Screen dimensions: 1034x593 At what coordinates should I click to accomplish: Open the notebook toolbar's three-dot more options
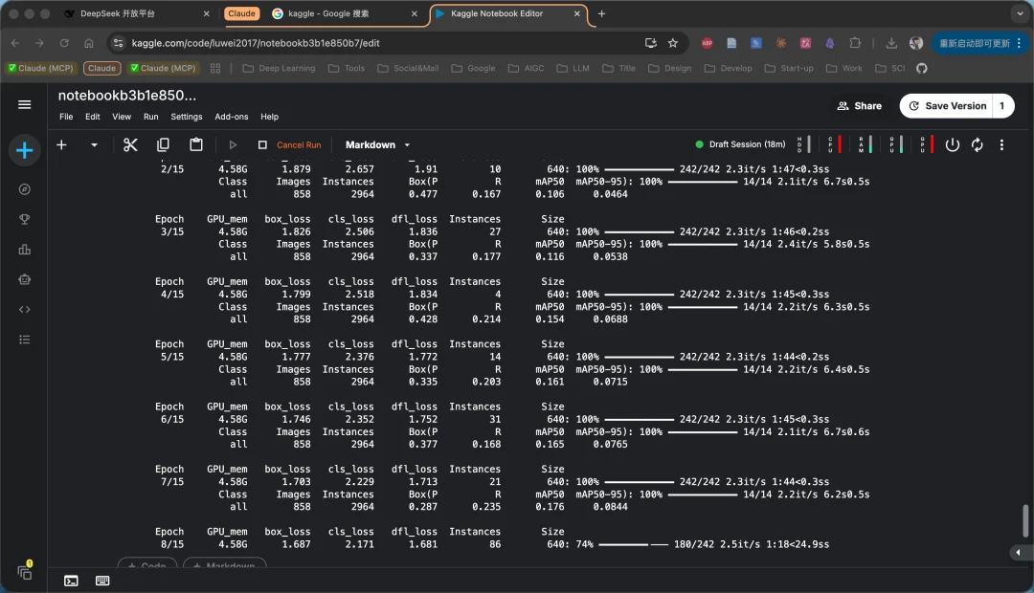pyautogui.click(x=1001, y=145)
